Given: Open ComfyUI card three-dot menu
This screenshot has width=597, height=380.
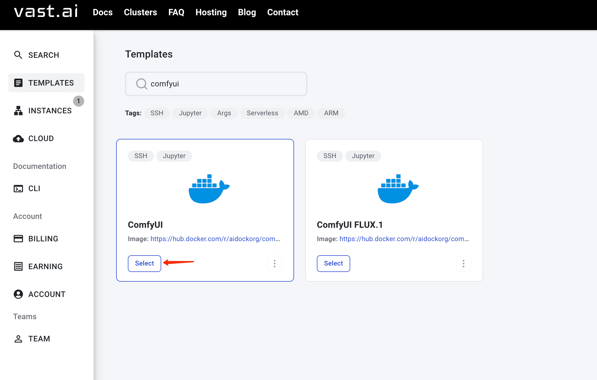Looking at the screenshot, I should [275, 264].
